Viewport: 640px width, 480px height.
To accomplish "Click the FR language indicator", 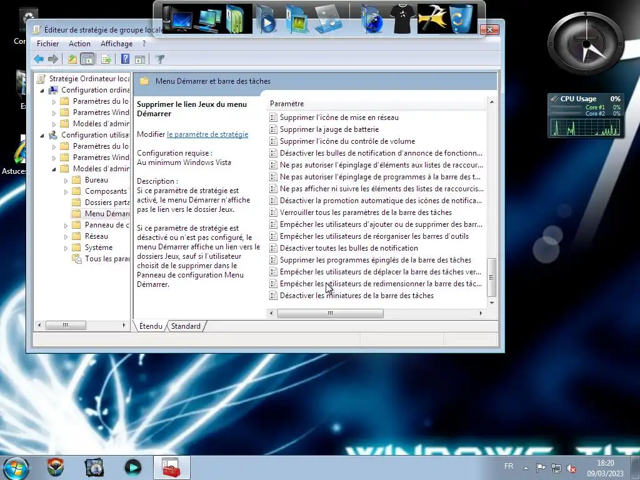I will click(x=509, y=466).
